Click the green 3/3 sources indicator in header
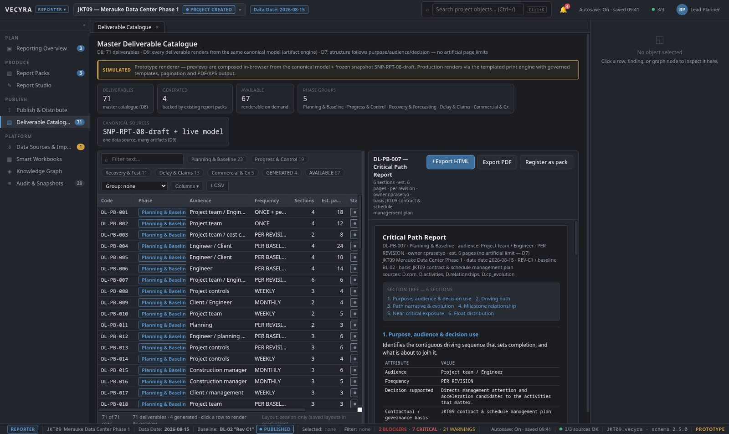729x434 pixels. point(658,10)
